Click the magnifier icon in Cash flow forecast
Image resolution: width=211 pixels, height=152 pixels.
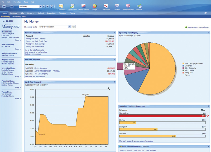coord(109,88)
